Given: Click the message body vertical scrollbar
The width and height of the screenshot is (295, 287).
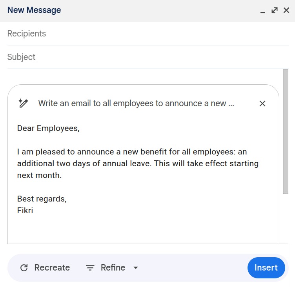Looking at the screenshot, I should [286, 131].
